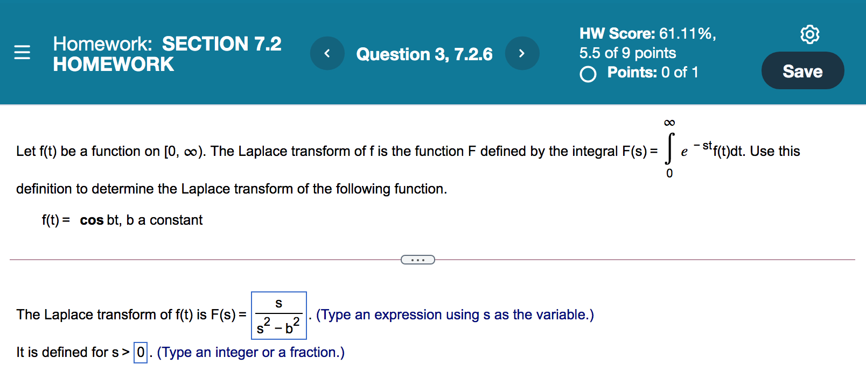This screenshot has height=386, width=866.
Task: Click the right chevron navigation circle
Action: (521, 53)
